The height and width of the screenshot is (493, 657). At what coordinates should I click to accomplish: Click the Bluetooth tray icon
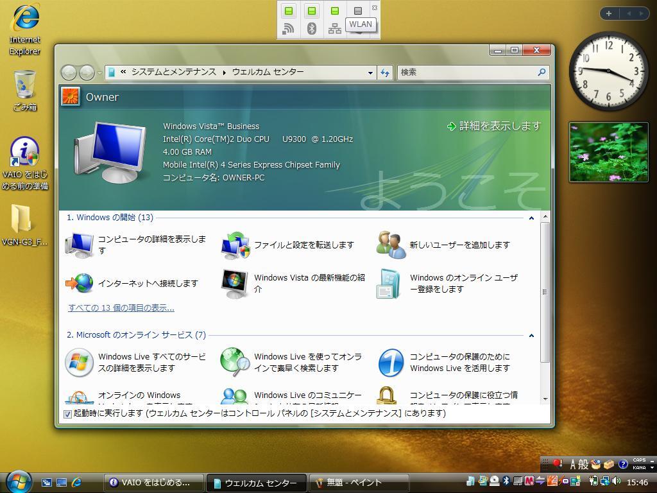click(506, 481)
